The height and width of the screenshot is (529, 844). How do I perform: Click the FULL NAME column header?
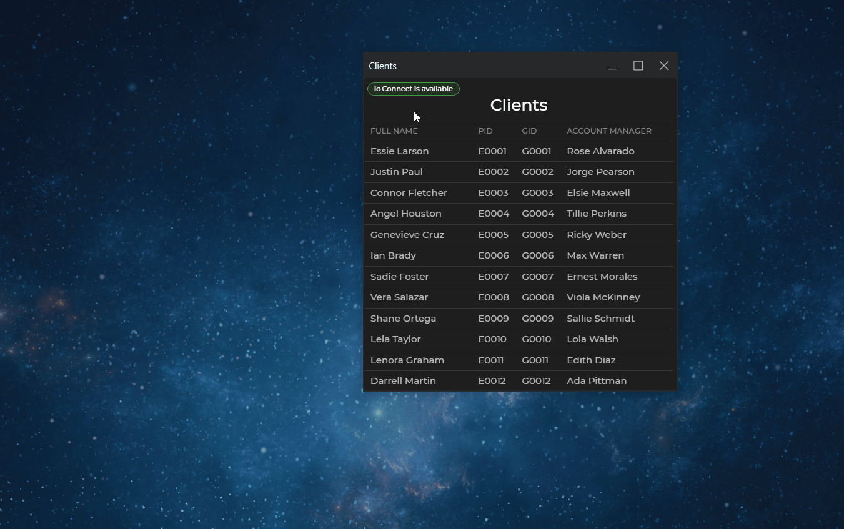coord(394,131)
